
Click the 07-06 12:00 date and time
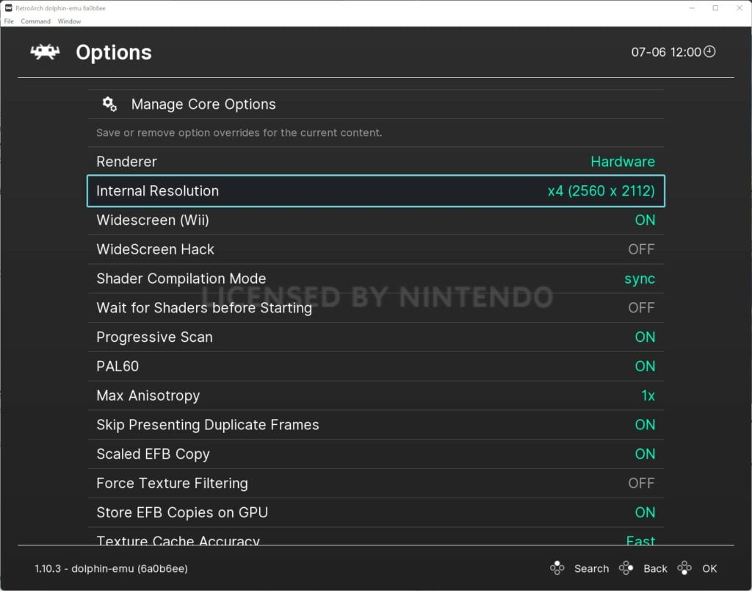pos(666,52)
